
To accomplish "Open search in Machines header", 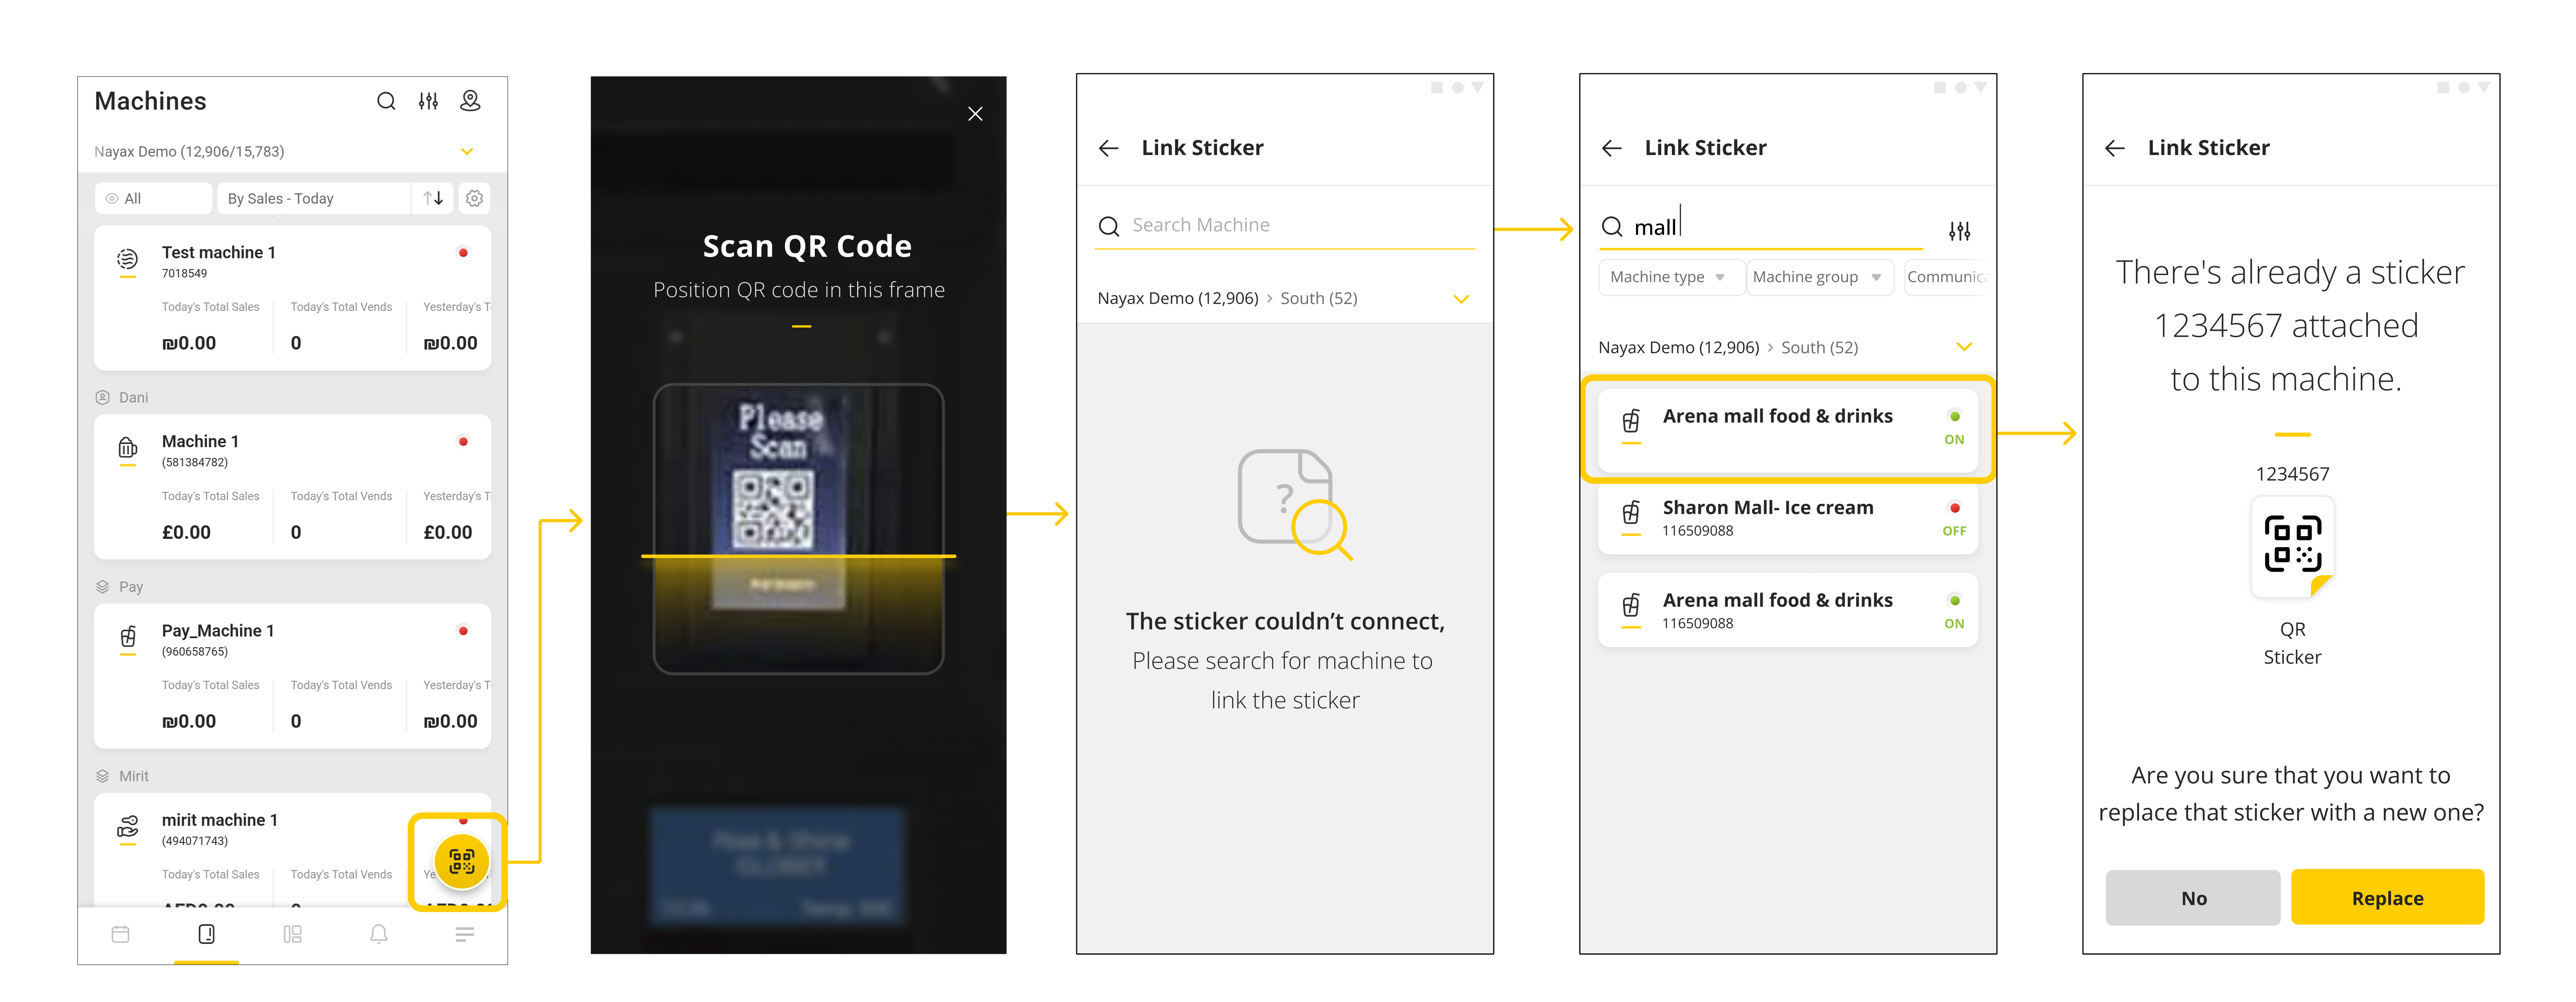I will (x=386, y=101).
